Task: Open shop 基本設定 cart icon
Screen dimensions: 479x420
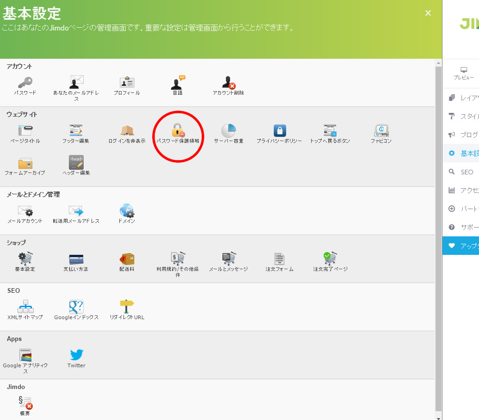Action: pyautogui.click(x=25, y=259)
